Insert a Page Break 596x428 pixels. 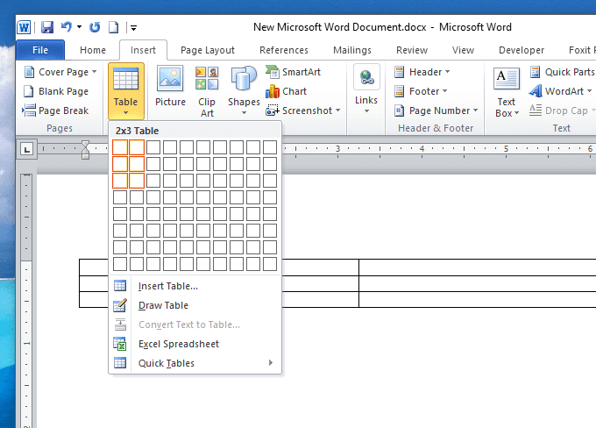pyautogui.click(x=55, y=111)
